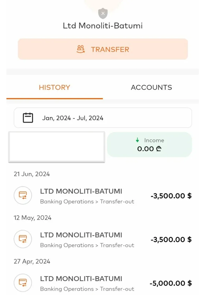201x295 pixels.
Task: Switch to the ACCOUNTS tab
Action: tap(151, 88)
